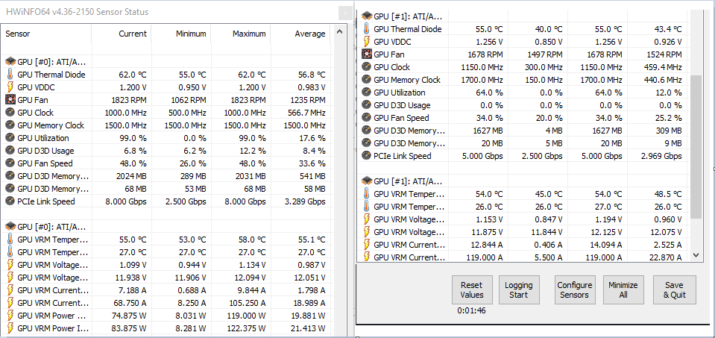Click the right window's vertical scrollbar thumb
This screenshot has width=715, height=338.
pyautogui.click(x=696, y=147)
